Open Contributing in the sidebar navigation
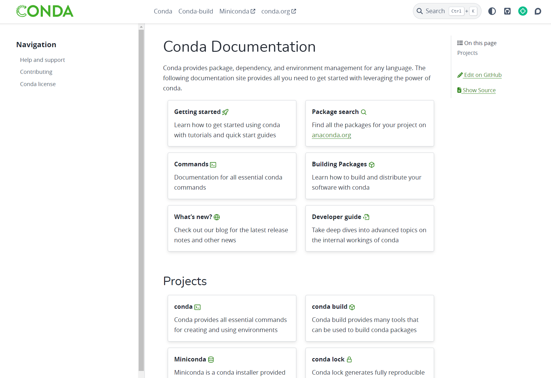 [36, 72]
